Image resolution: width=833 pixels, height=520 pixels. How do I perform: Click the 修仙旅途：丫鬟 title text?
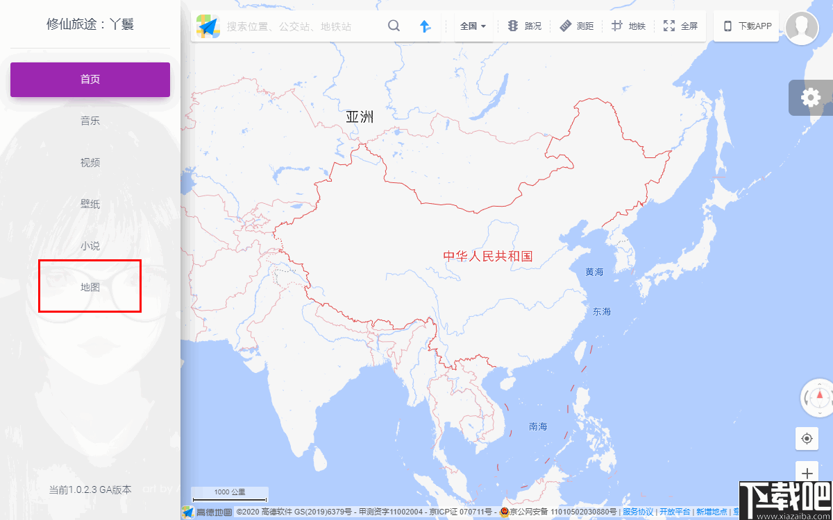coord(90,24)
